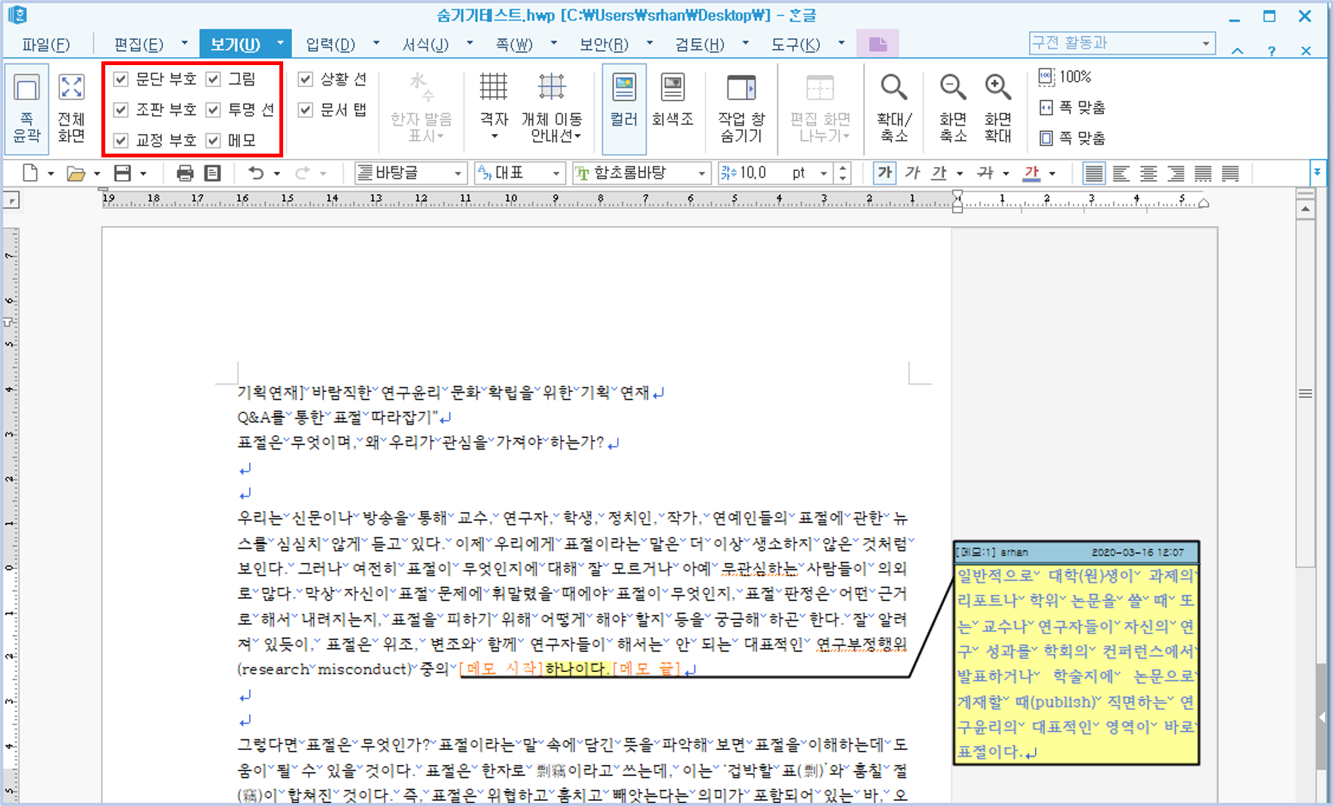Screen dimensions: 1334x806
Task: Increase font size with stepper up arrow
Action: (x=843, y=168)
